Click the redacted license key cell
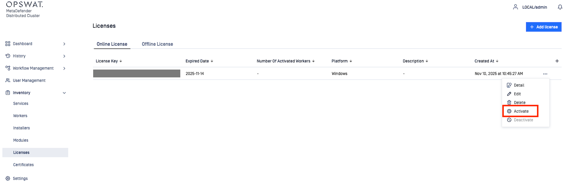Image resolution: width=565 pixels, height=184 pixels. (137, 73)
